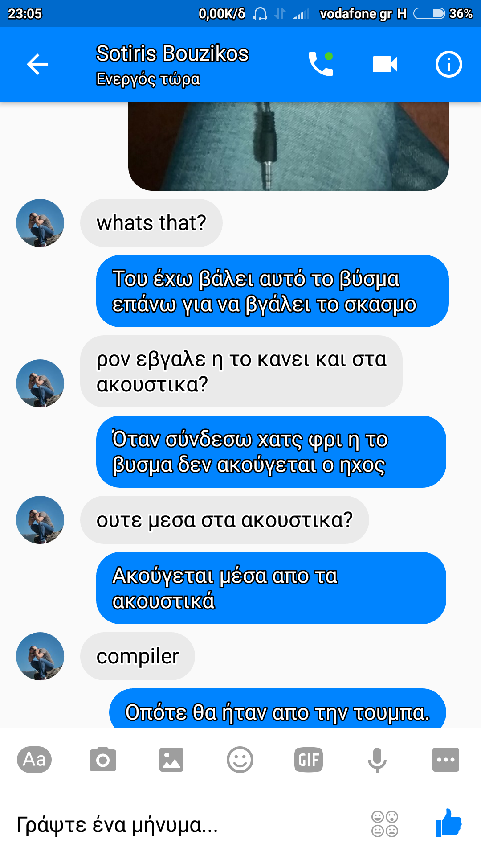Screen dimensions: 481x856
Task: Tap the avatar beside 'compiler' message
Action: click(x=40, y=656)
